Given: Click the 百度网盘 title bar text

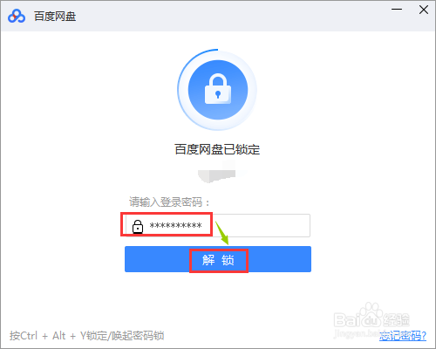Looking at the screenshot, I should 55,17.
